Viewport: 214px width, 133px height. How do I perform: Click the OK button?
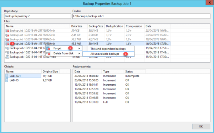point(201,127)
